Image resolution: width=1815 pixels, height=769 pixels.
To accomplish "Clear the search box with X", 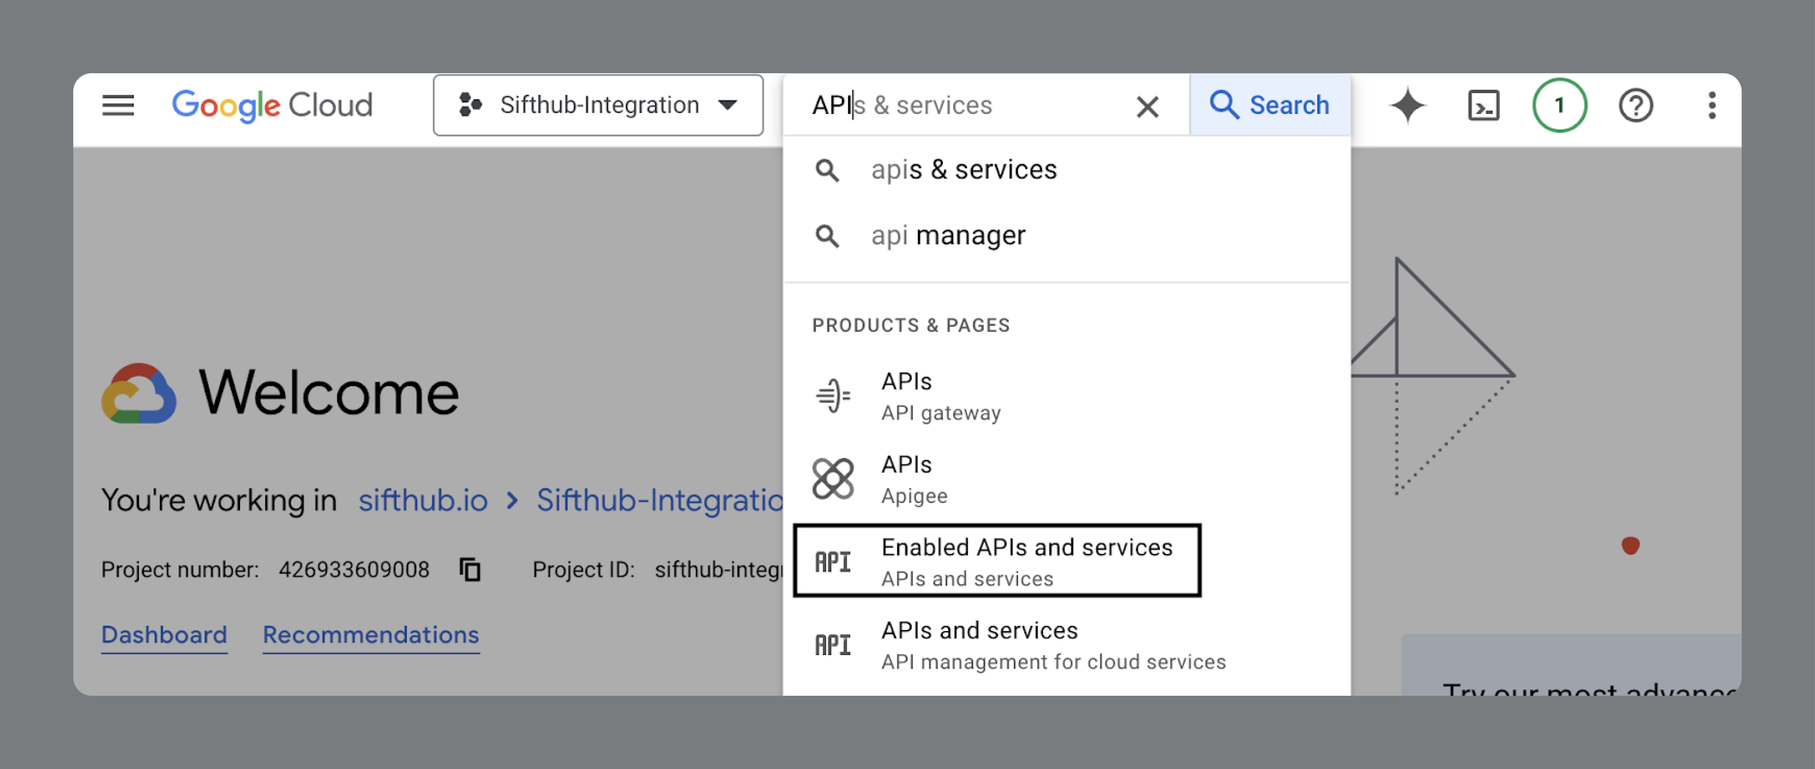I will [1147, 107].
